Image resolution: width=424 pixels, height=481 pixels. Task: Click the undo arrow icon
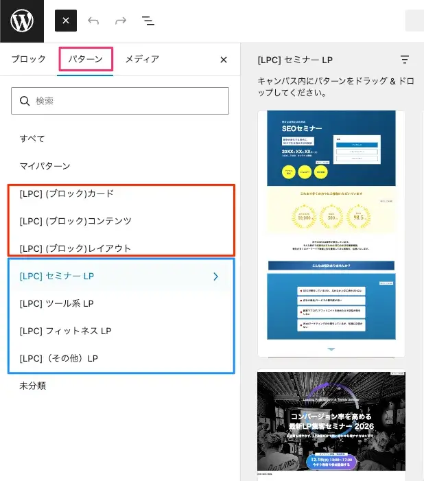point(93,21)
